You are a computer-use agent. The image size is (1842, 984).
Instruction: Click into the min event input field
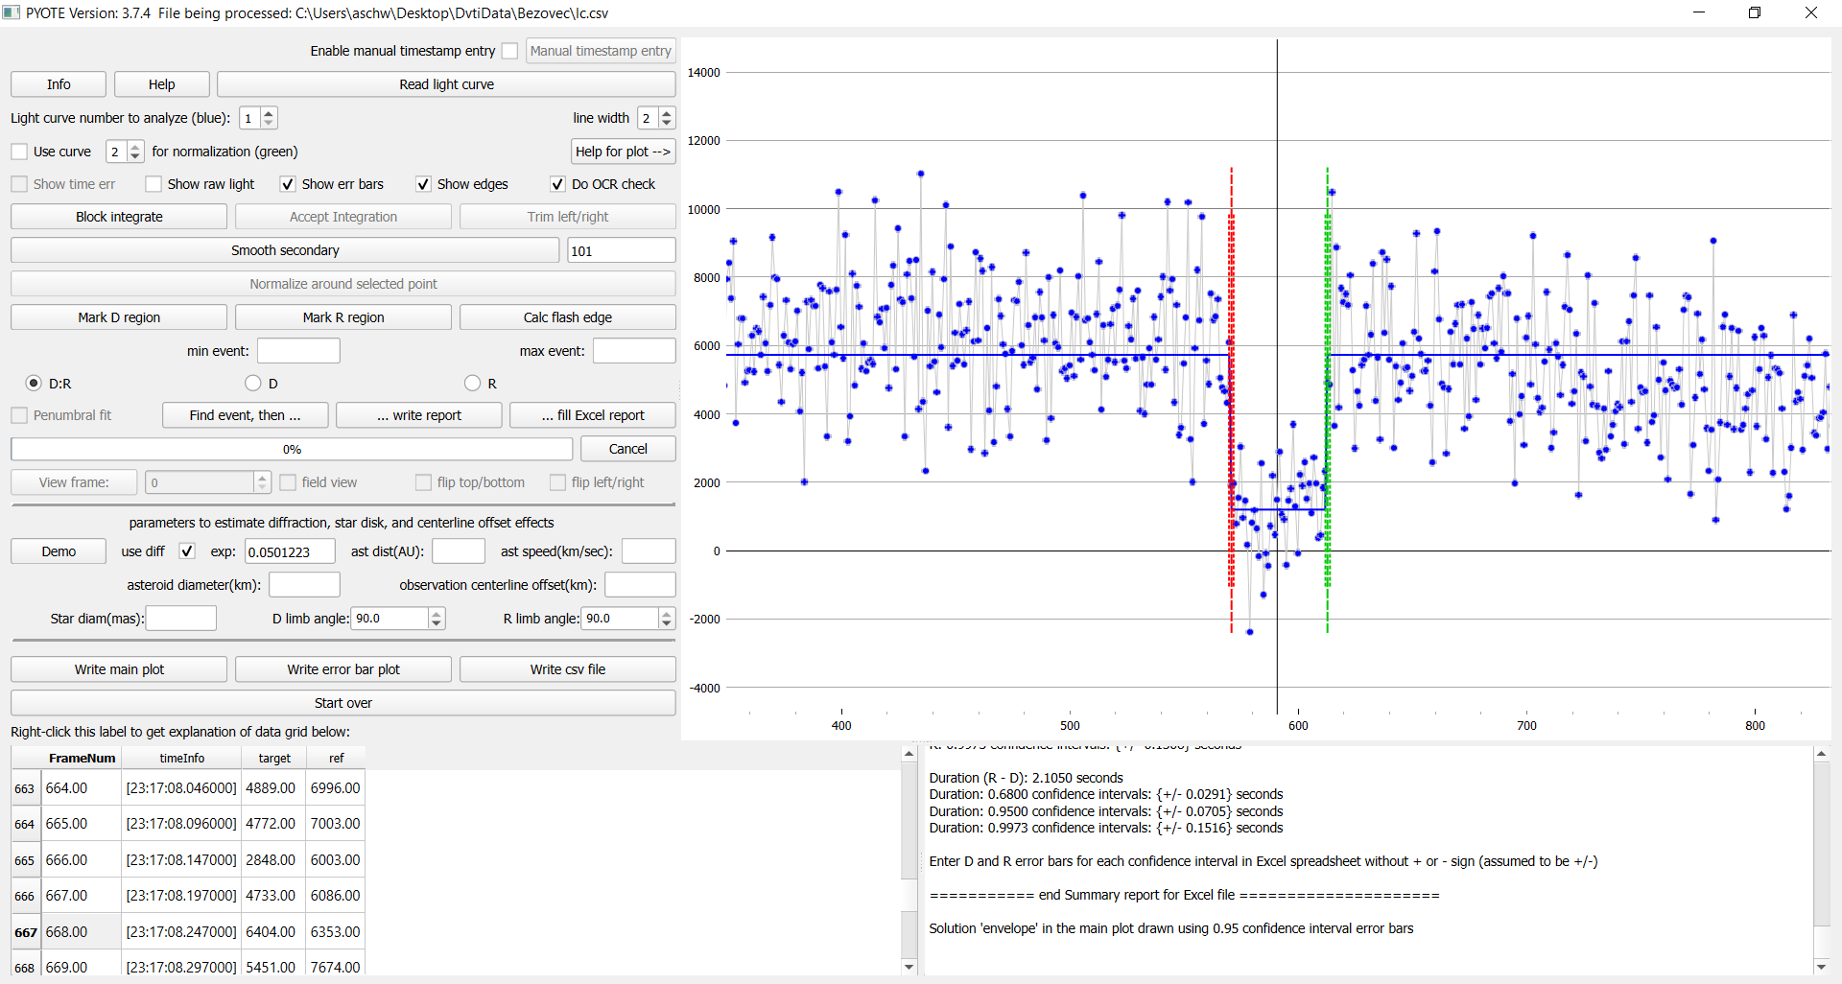pos(298,351)
